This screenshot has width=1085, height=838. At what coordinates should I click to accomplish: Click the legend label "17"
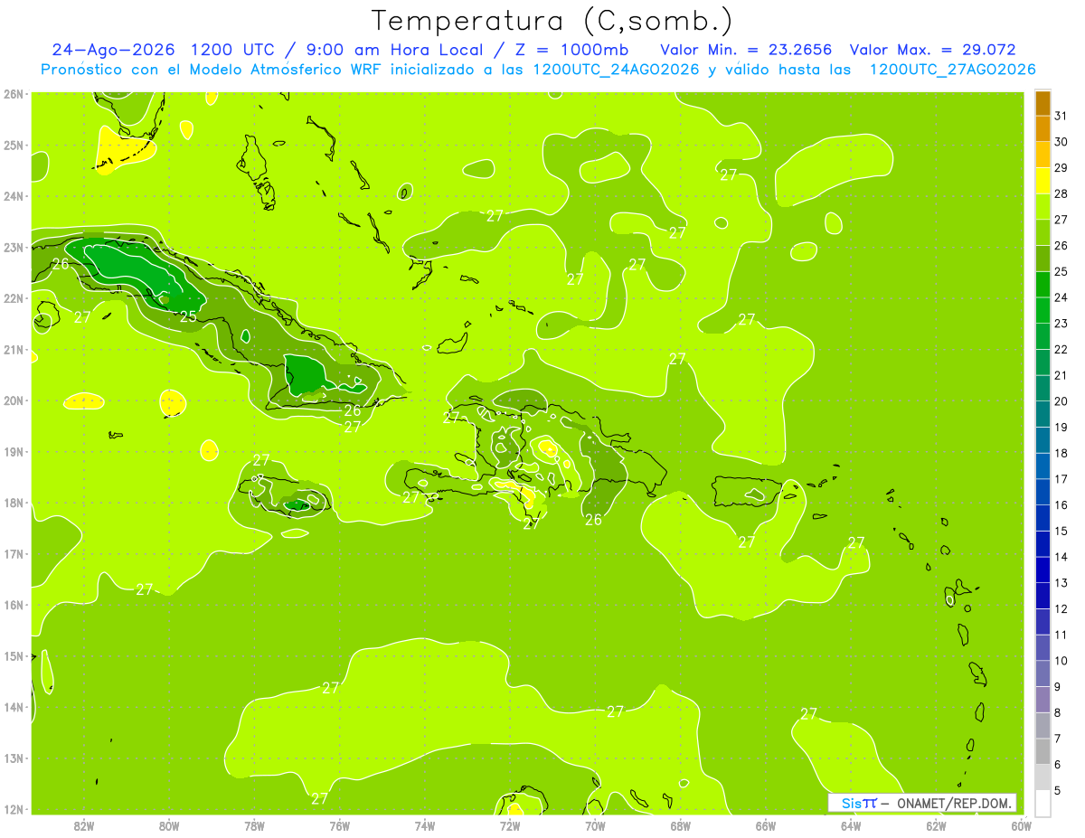pyautogui.click(x=1061, y=479)
